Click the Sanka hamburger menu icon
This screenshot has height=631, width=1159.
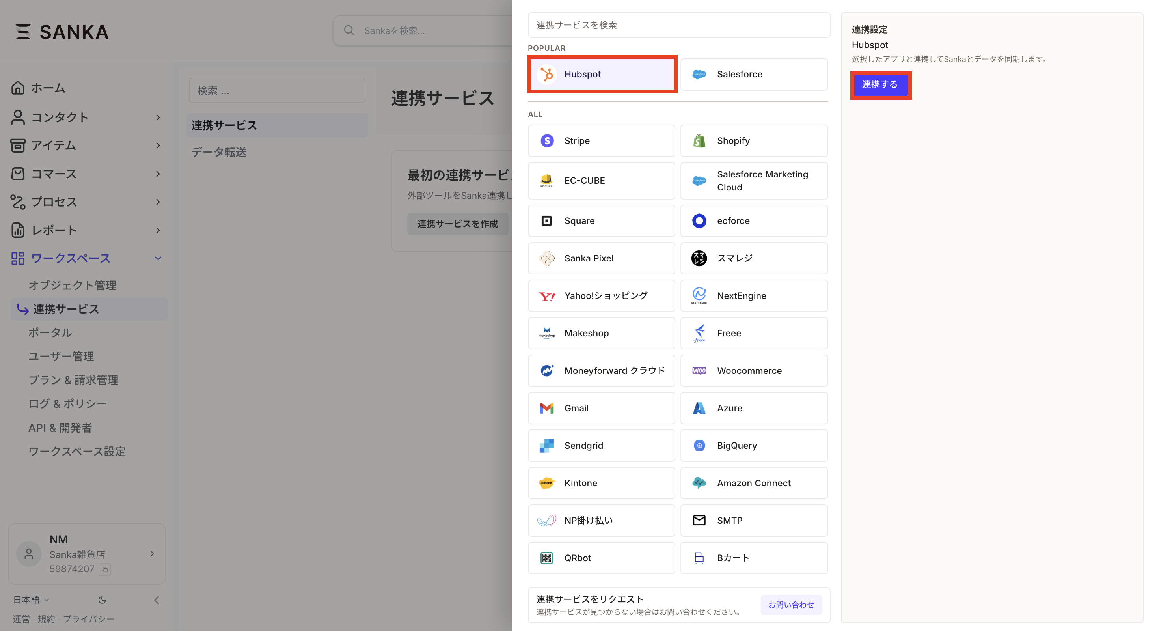[x=22, y=32]
